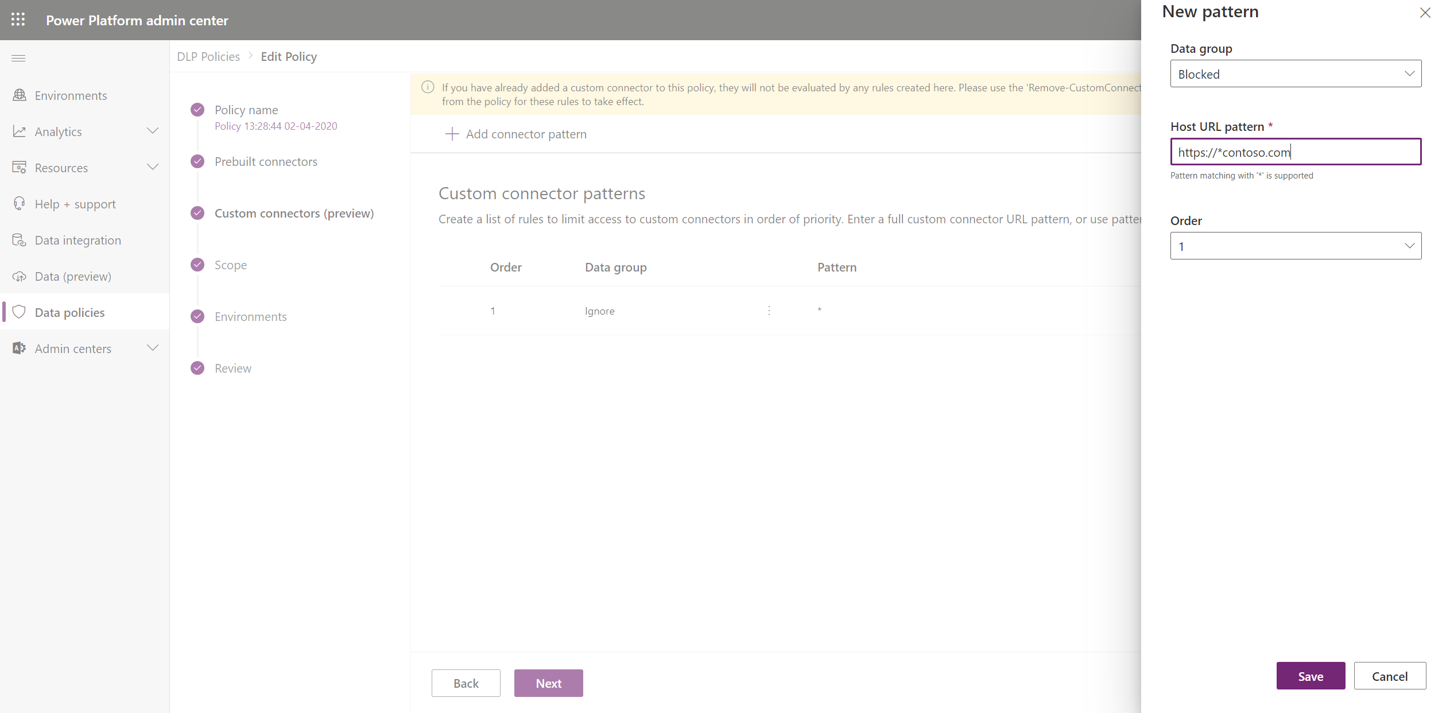The height and width of the screenshot is (713, 1450).
Task: Click the Save button
Action: coord(1310,676)
